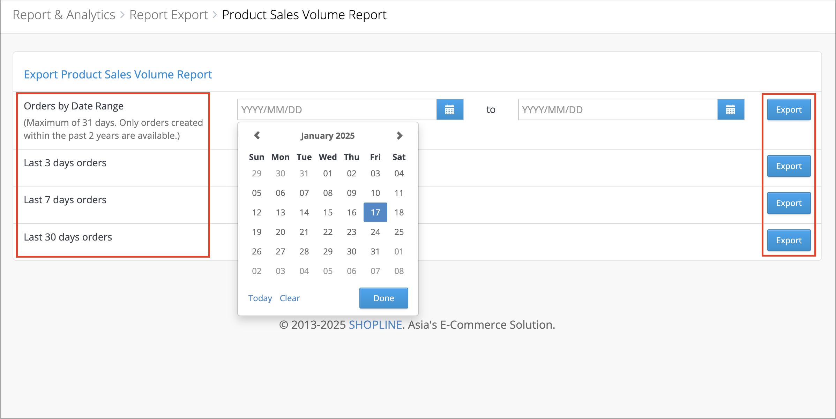Screen dimensions: 836x419
Task: Click the start date YYYY/MM/DD field
Action: point(337,110)
